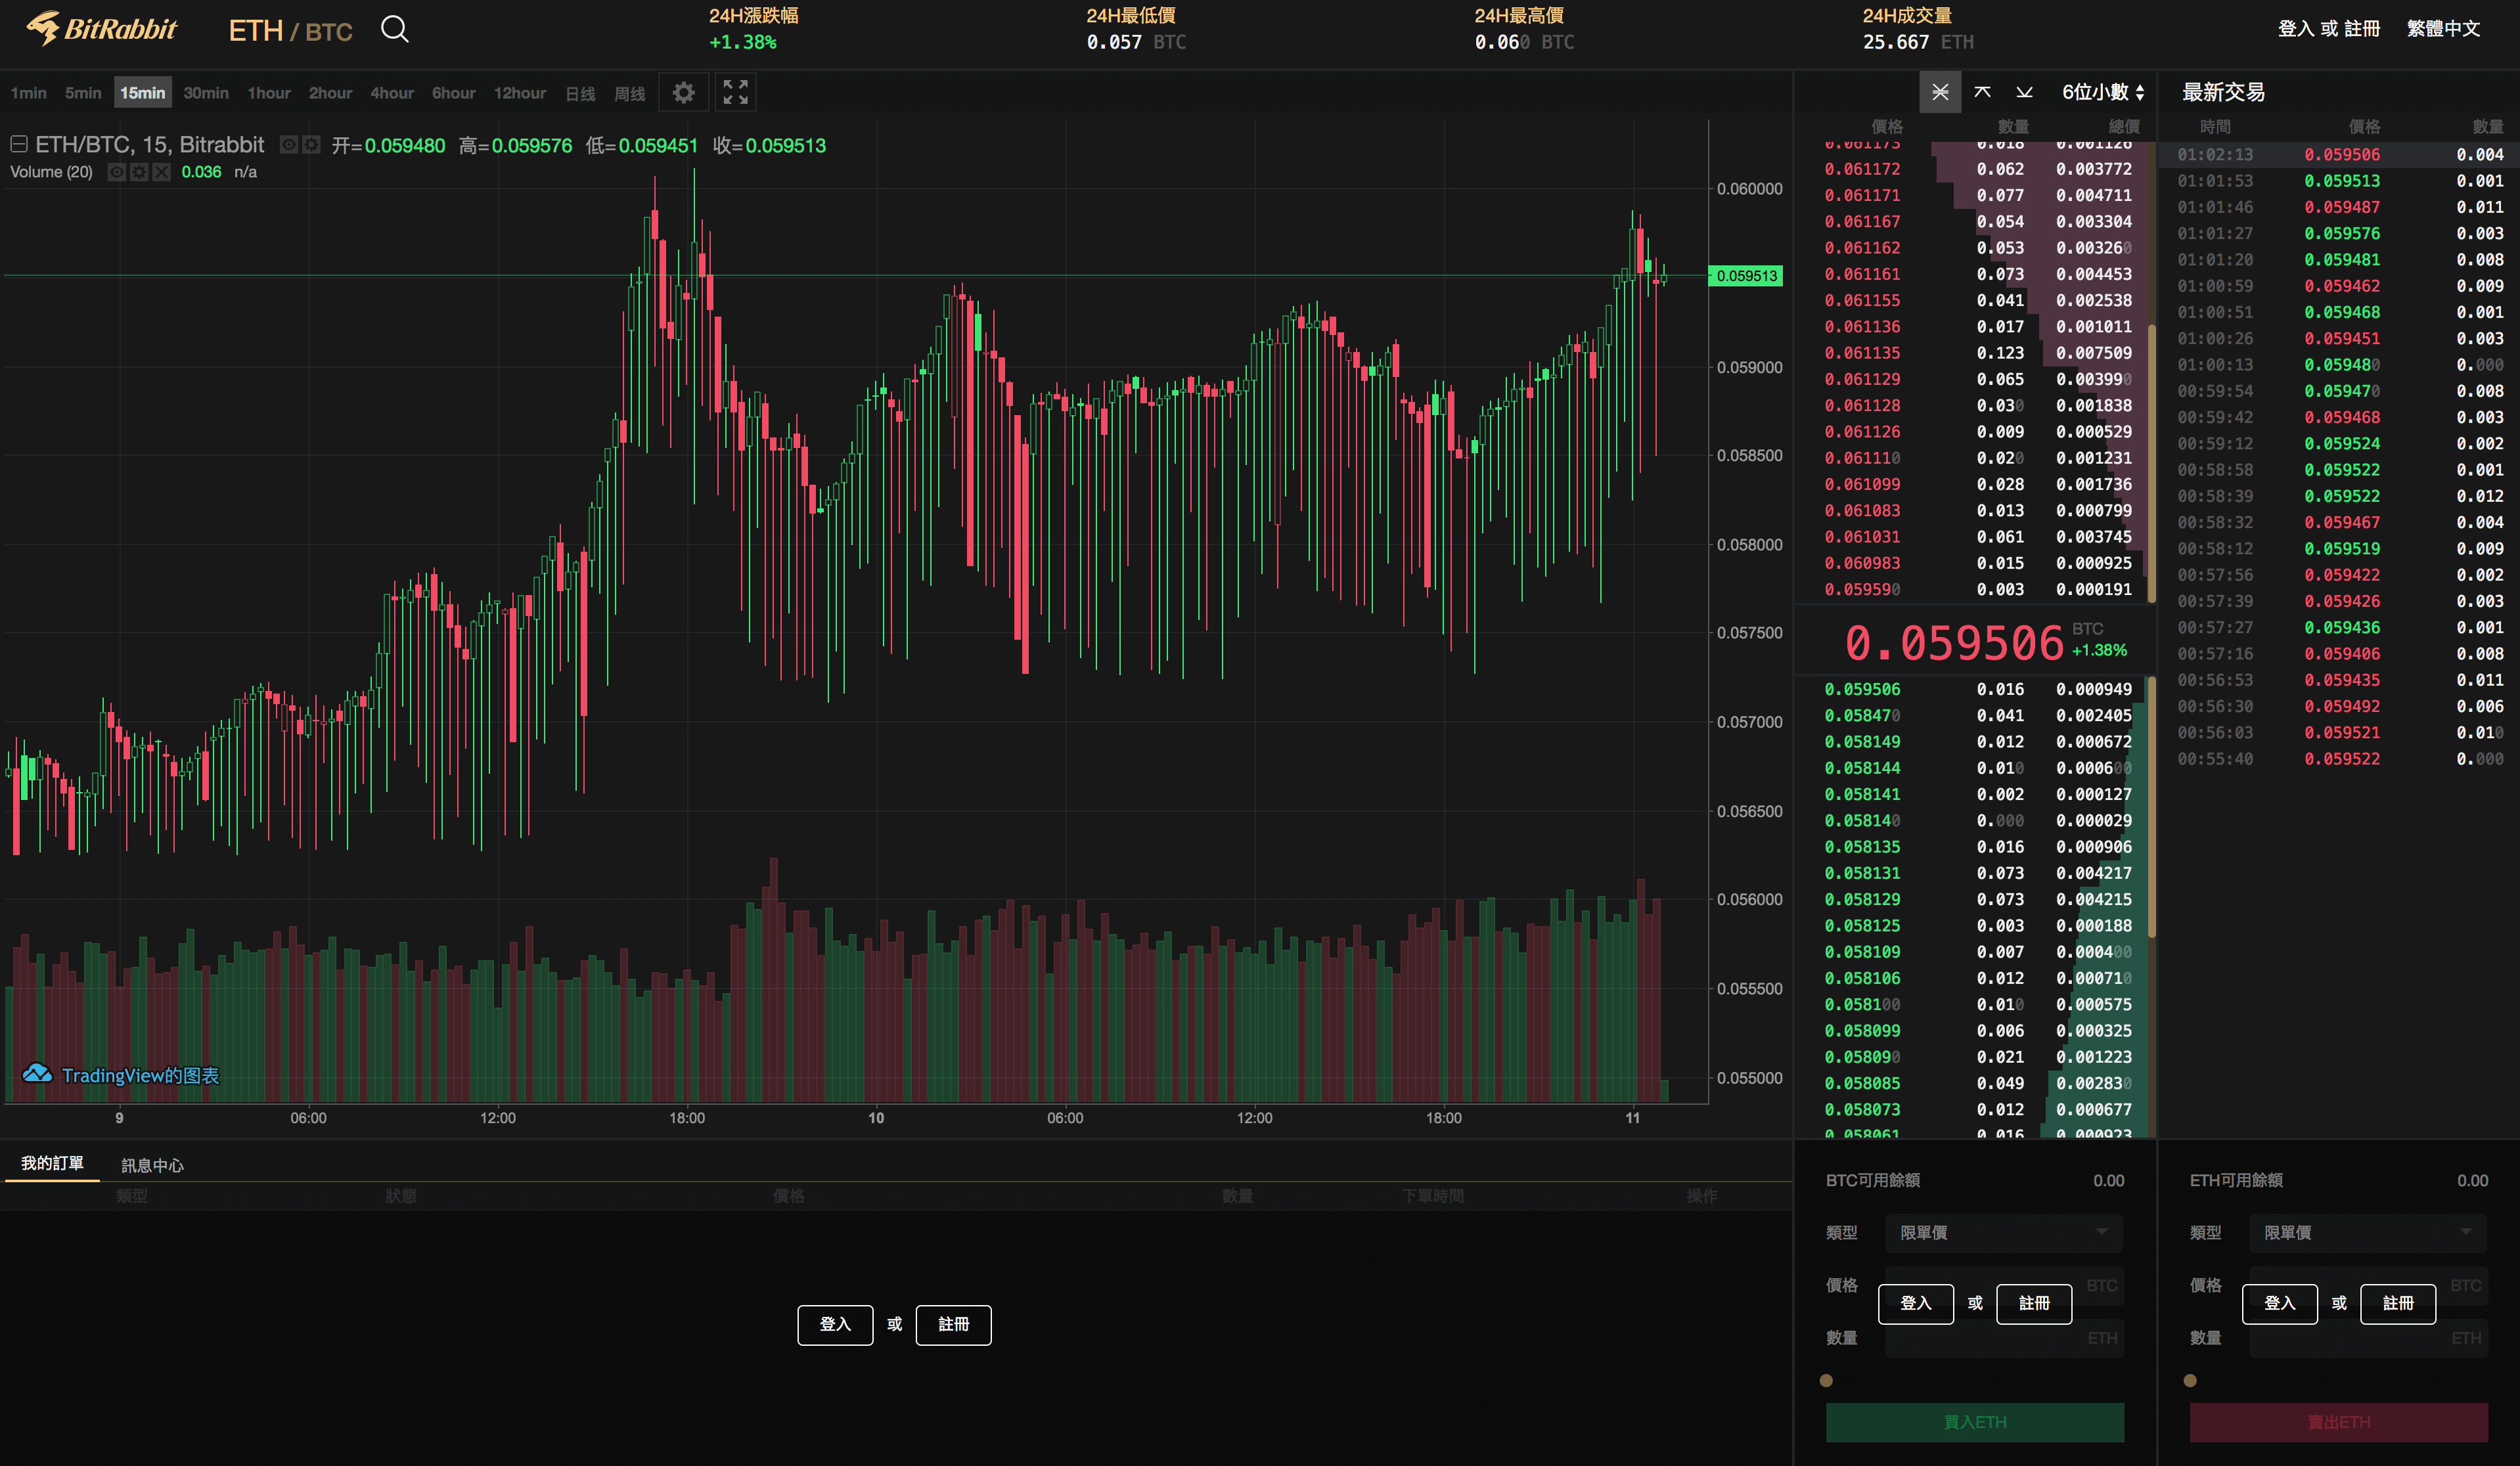This screenshot has width=2520, height=1466.
Task: Open the 6位小數 decimals dropdown
Action: 2103,92
